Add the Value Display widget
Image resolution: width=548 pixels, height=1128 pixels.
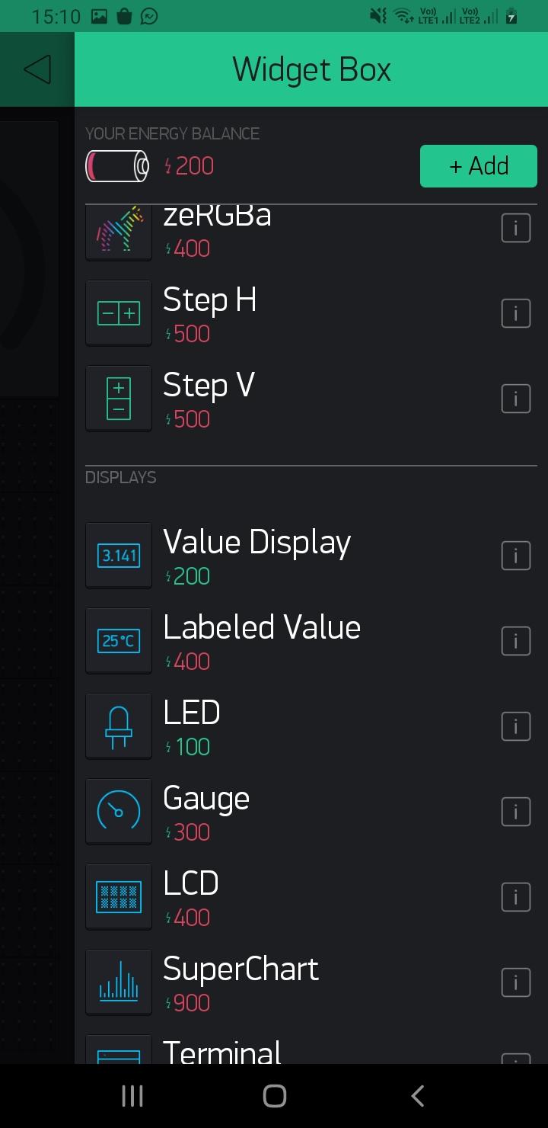[311, 556]
